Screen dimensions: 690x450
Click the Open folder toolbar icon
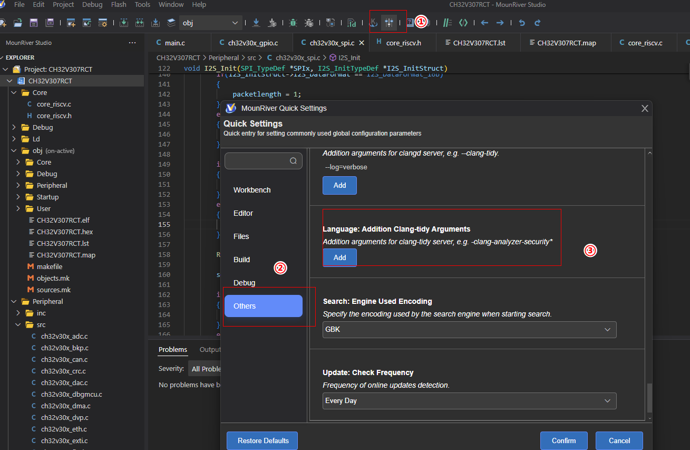click(x=18, y=23)
